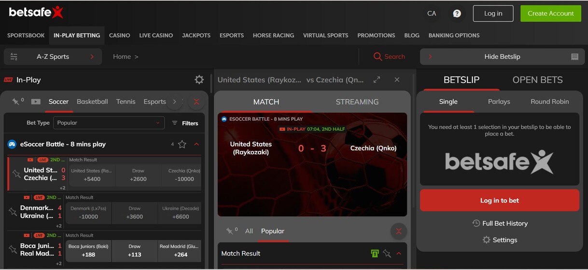Click Log in to bet
The height and width of the screenshot is (270, 588).
tap(499, 200)
